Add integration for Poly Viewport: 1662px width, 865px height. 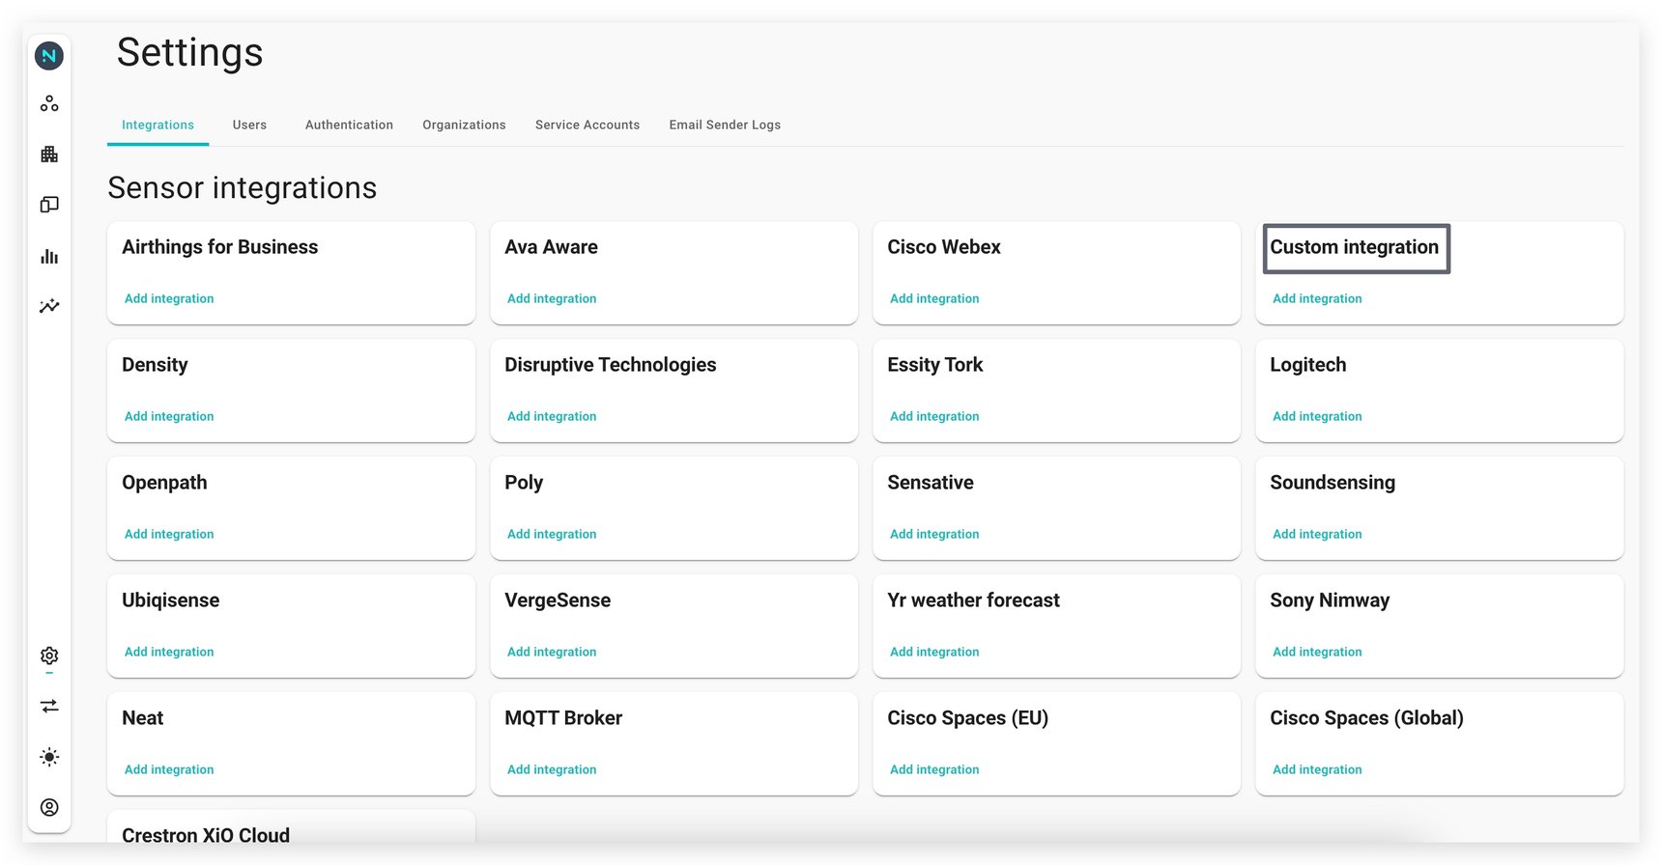point(552,534)
